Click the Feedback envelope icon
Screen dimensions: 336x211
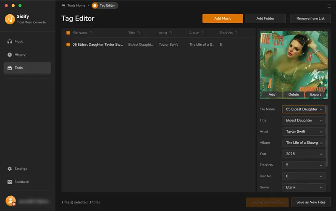coord(9,182)
